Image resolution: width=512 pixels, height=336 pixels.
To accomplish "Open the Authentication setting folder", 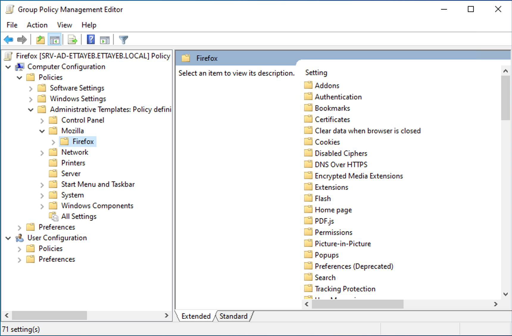I will tap(338, 97).
